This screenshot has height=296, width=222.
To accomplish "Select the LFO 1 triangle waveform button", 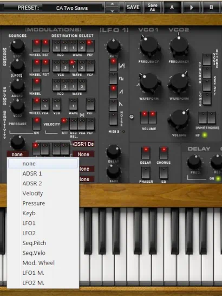I will [x=113, y=65].
